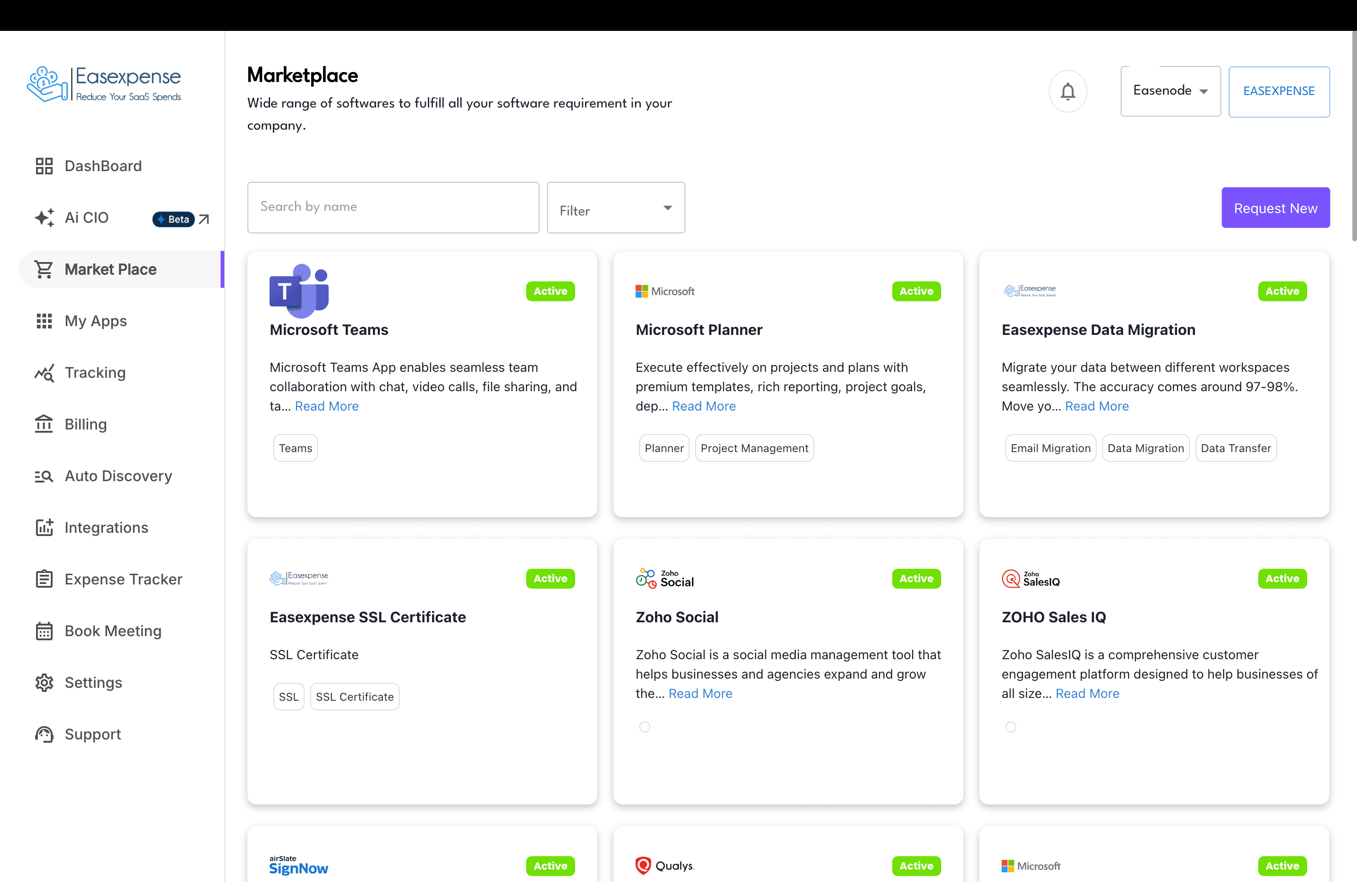Click the Auto Discovery search icon
This screenshot has height=882, width=1357.
pyautogui.click(x=44, y=477)
